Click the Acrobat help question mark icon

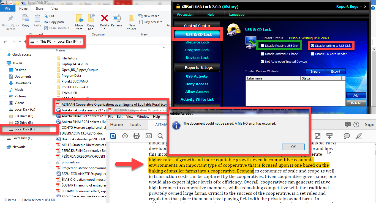pyautogui.click(x=356, y=125)
